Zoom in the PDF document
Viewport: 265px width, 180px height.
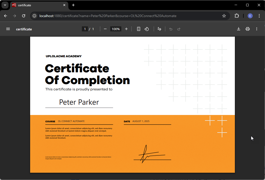pos(126,29)
